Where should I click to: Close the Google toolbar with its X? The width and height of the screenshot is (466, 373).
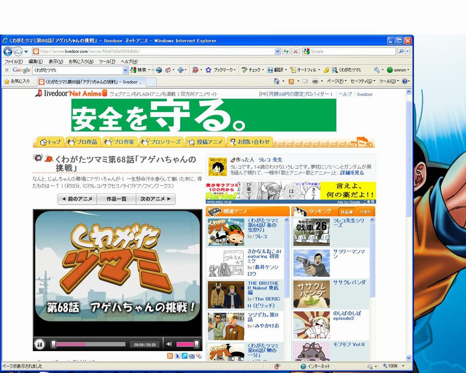click(x=7, y=70)
